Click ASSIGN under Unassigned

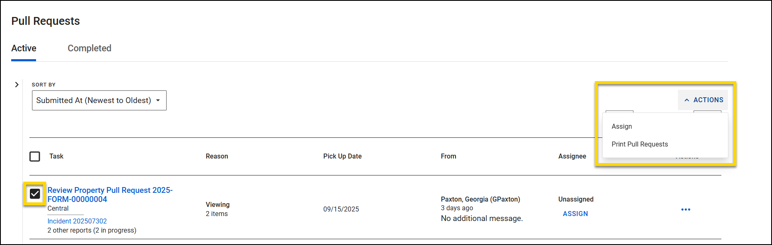point(575,214)
